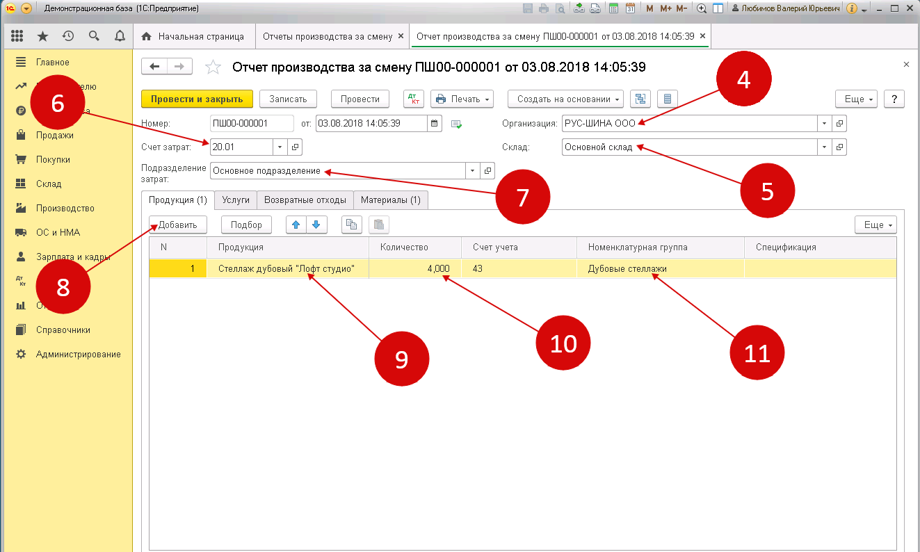Screen dimensions: 920x552
Task: Click the M- memory subtract button
Action: [x=681, y=8]
